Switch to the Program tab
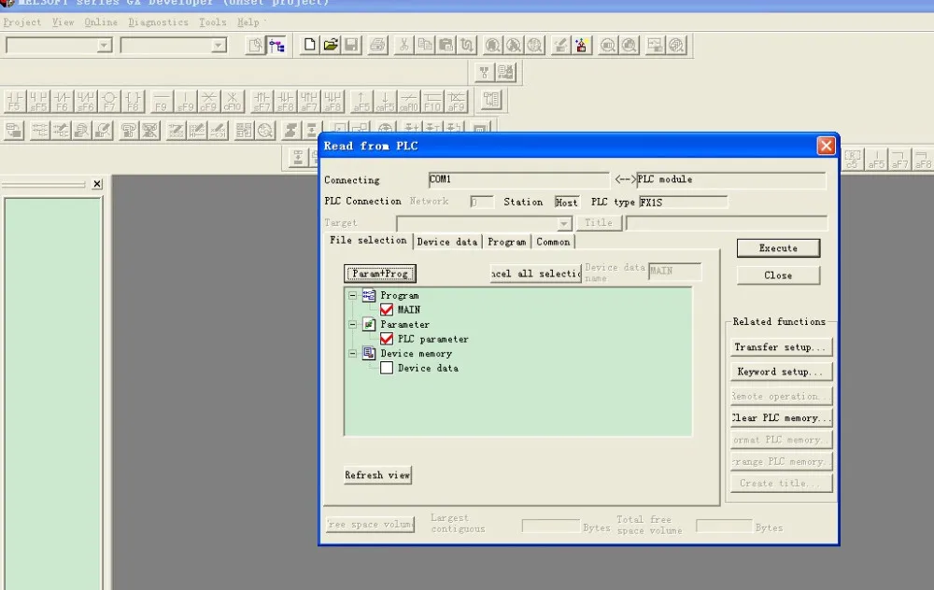The image size is (934, 590). 507,242
